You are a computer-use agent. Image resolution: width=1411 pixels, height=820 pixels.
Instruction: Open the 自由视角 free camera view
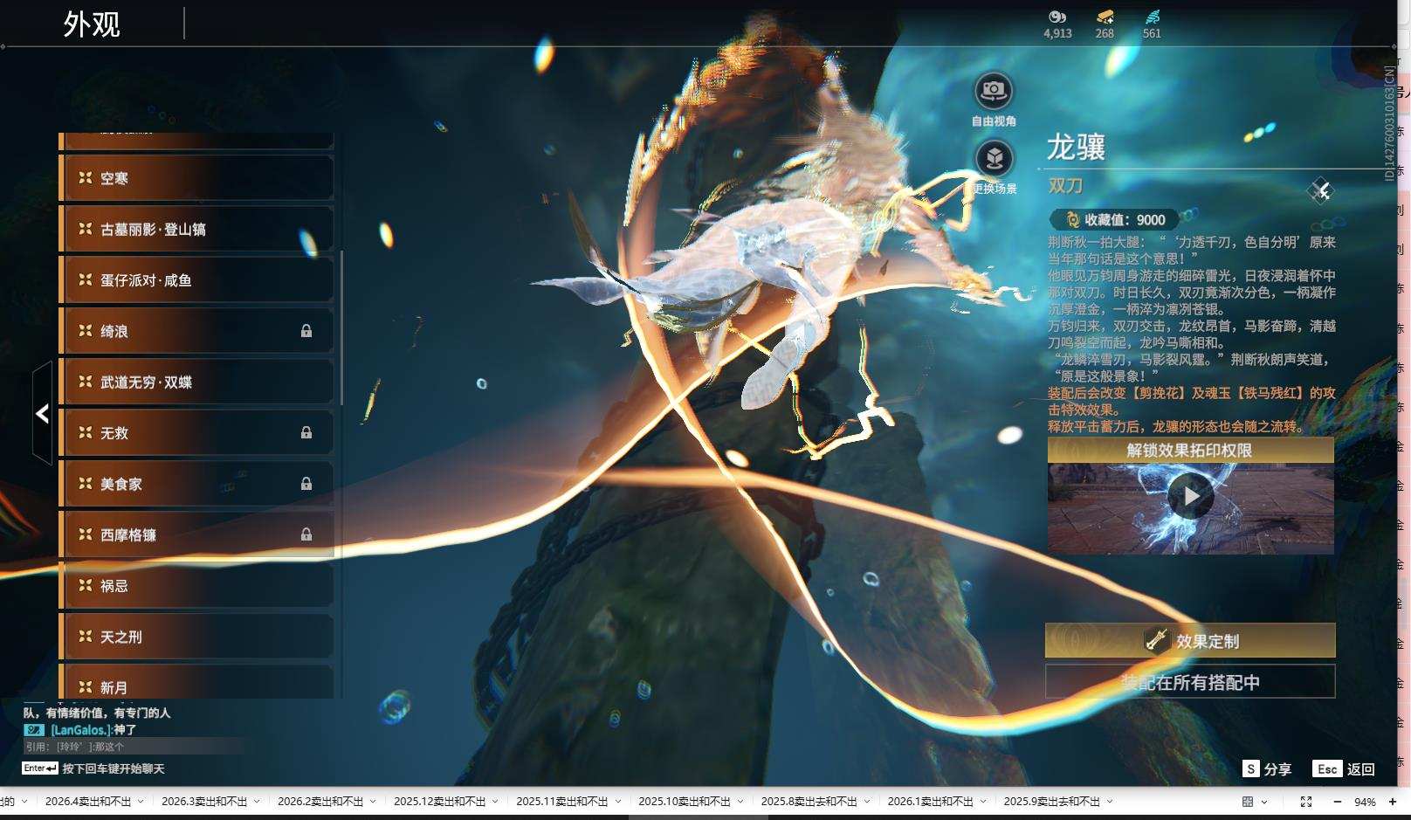click(994, 90)
